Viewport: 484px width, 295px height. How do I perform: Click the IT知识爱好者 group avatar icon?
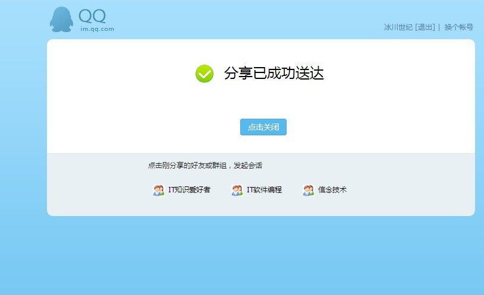pyautogui.click(x=158, y=191)
